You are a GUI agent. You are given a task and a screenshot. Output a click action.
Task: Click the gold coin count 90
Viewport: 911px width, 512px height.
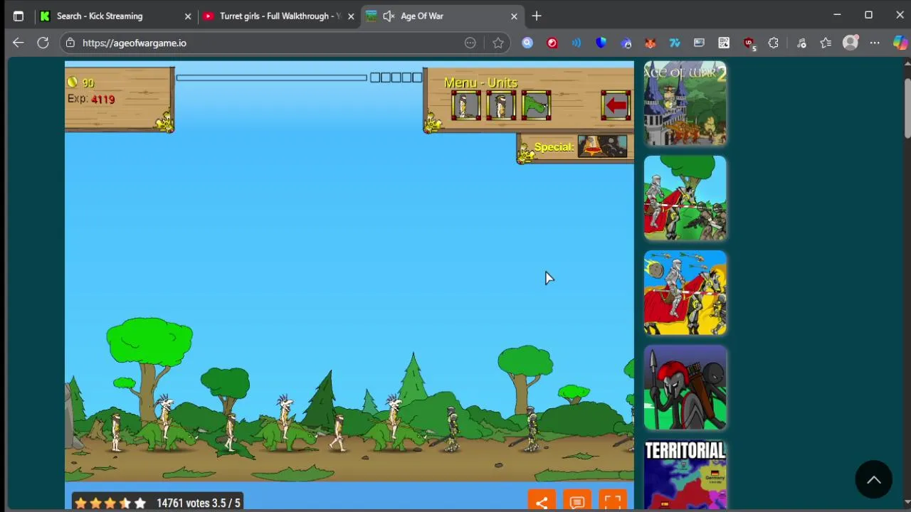coord(88,82)
